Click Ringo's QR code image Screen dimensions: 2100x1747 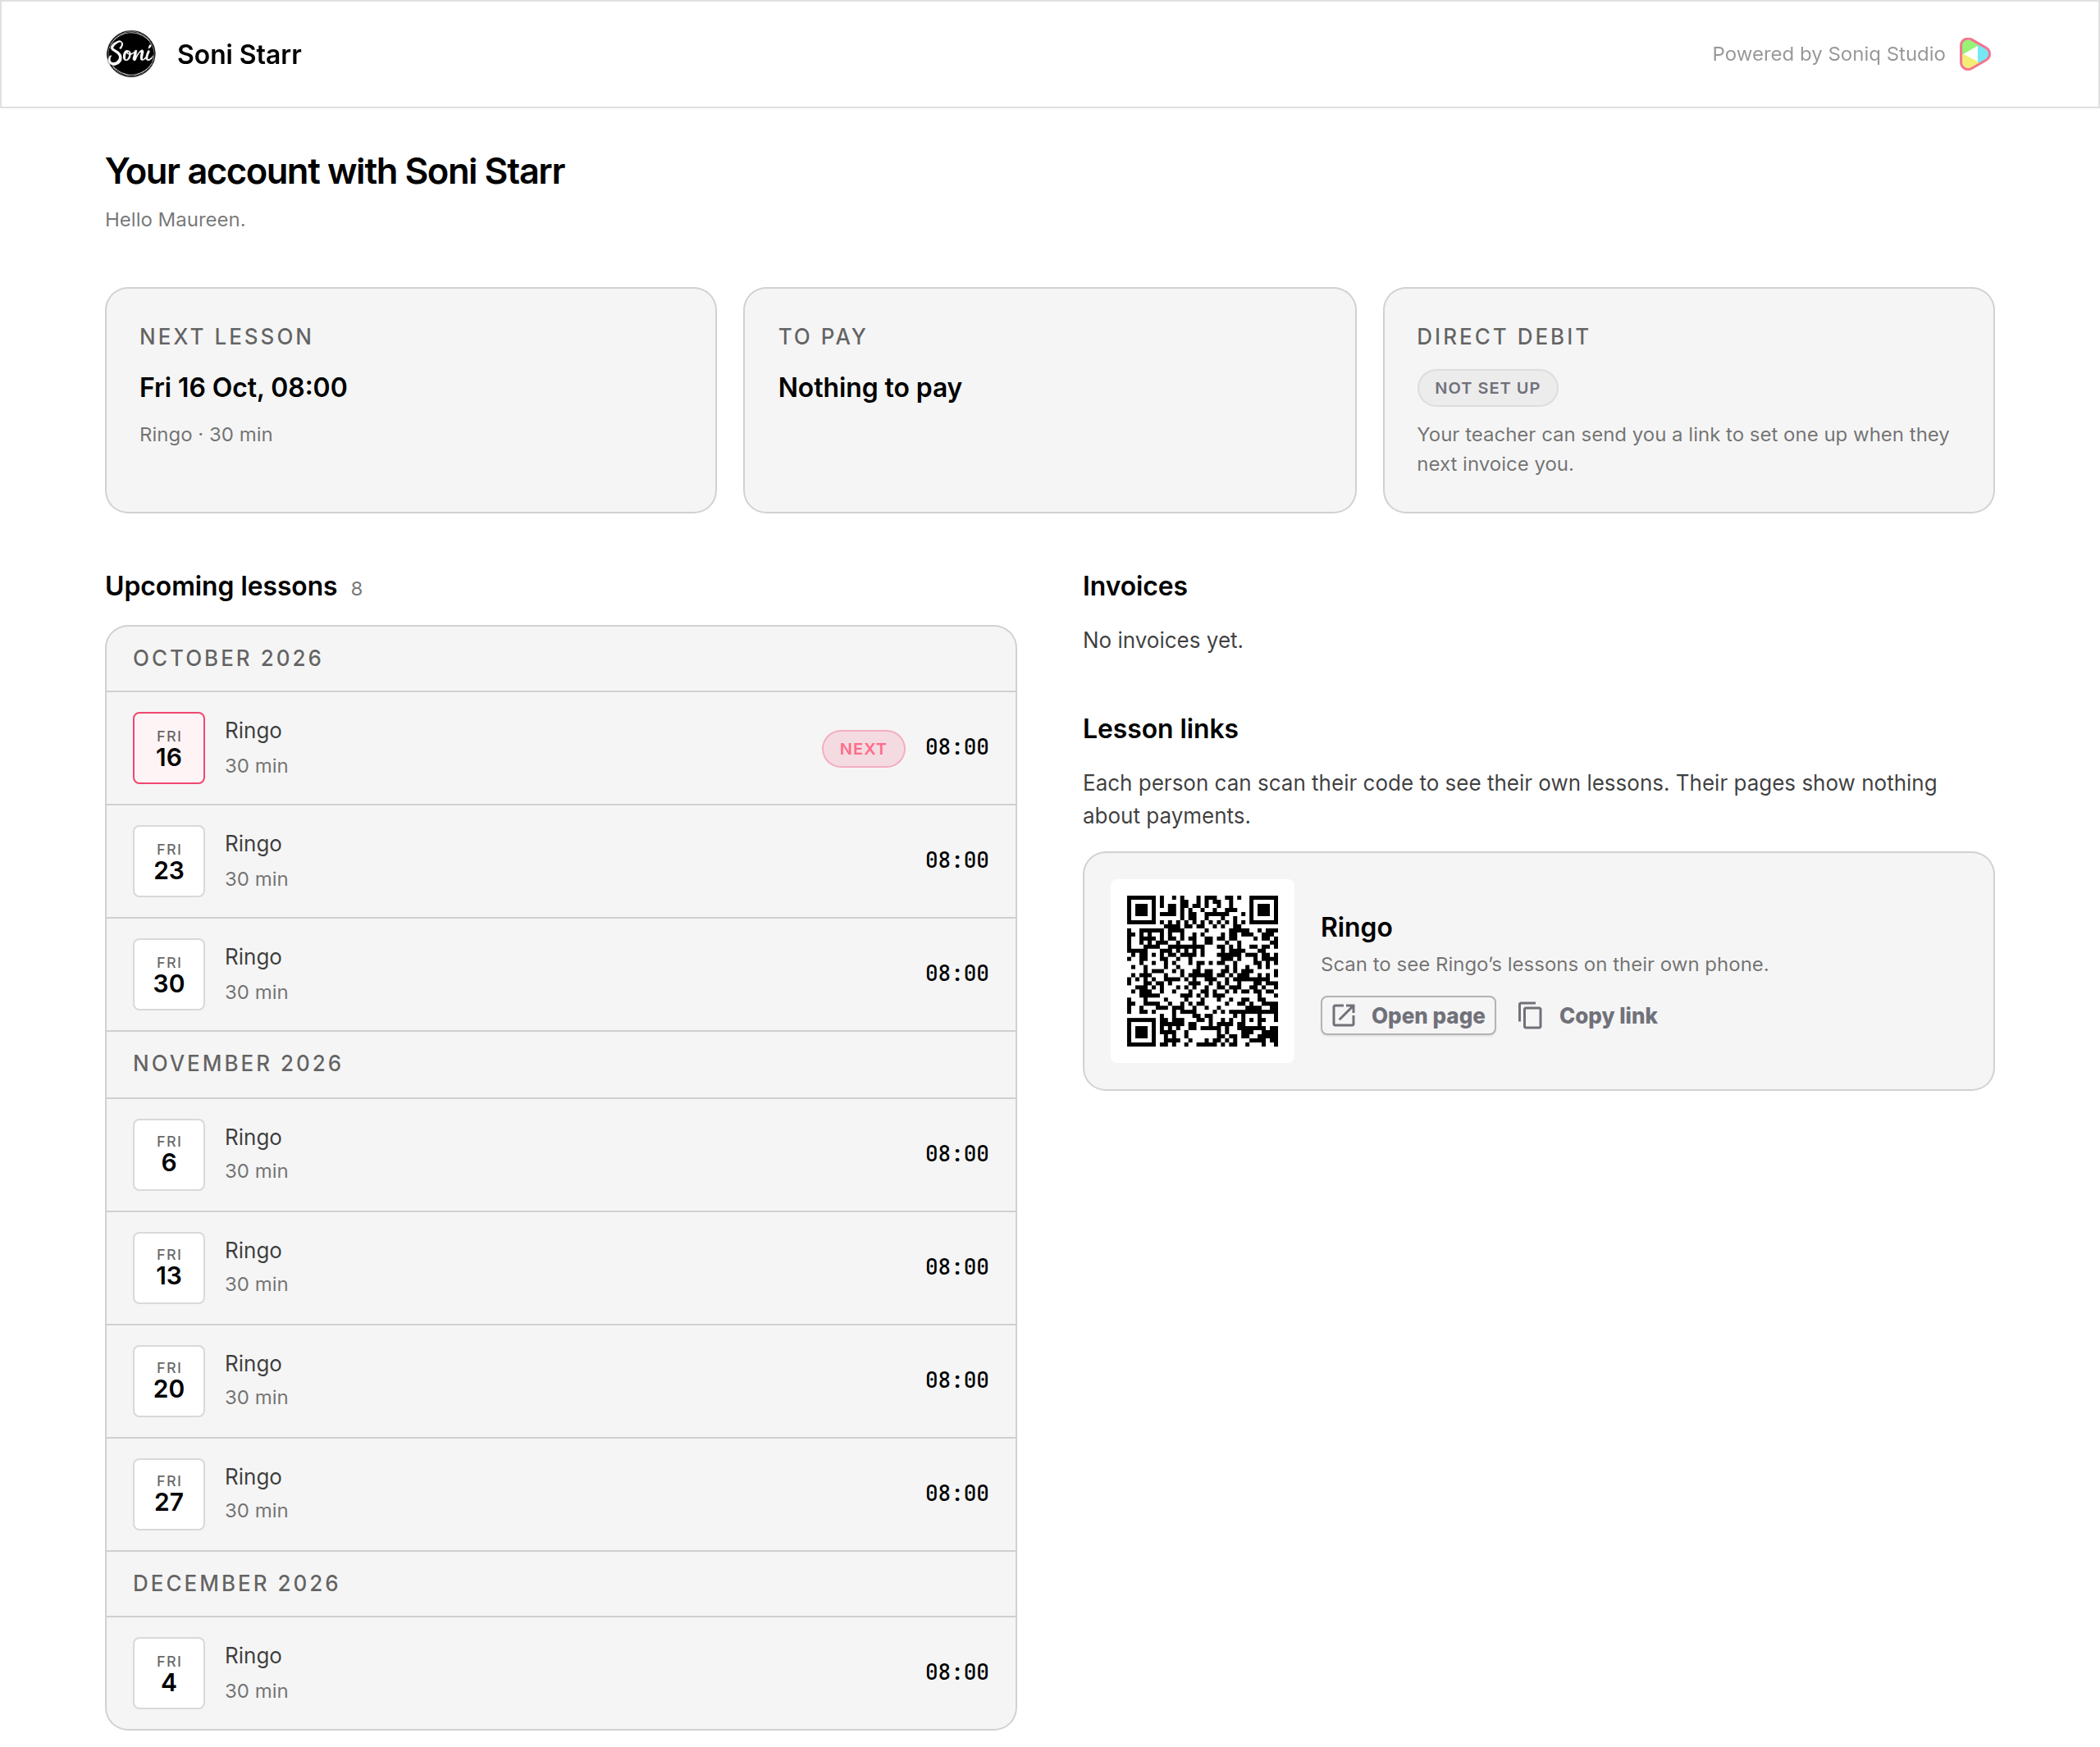[1202, 971]
